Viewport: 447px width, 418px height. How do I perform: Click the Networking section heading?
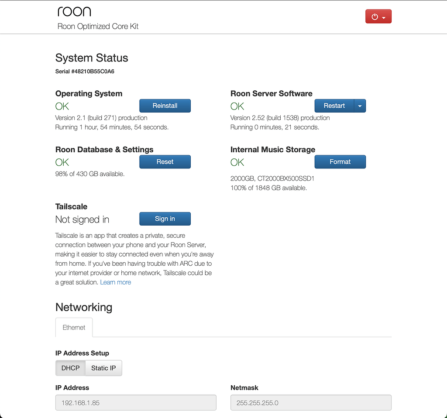83,307
